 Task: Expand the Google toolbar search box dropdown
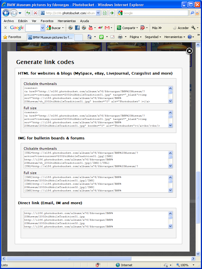[42, 28]
